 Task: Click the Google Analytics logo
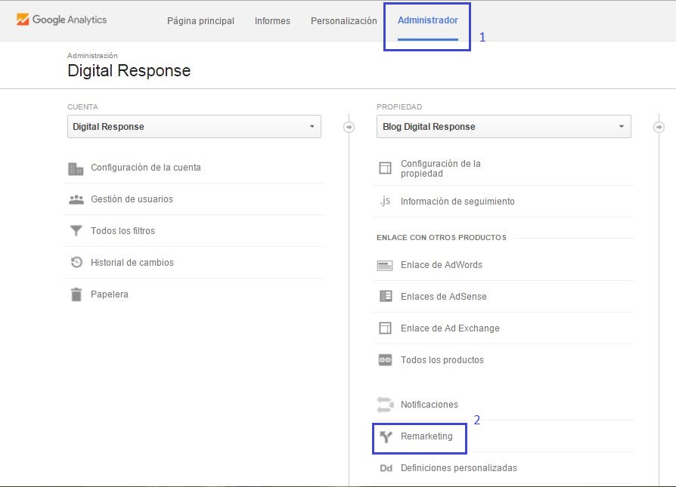pos(62,20)
